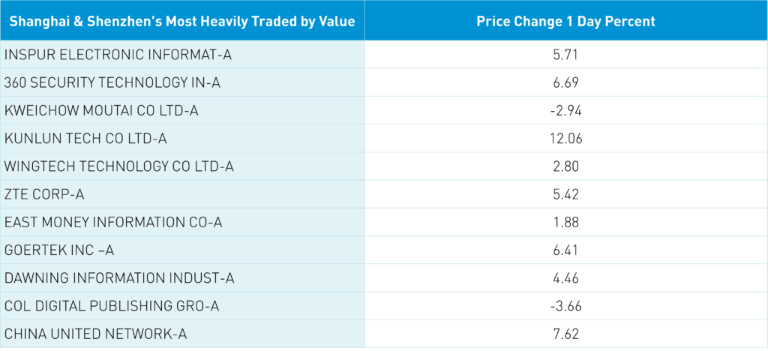The width and height of the screenshot is (768, 351).
Task: Click WINGTECH TECHNOLOGY CO LTD-A
Action: click(119, 166)
